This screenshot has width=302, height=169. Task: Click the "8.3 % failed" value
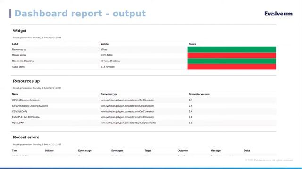point(106,55)
